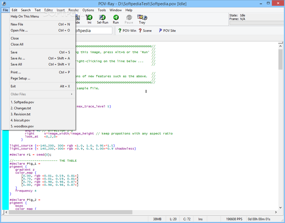Viewport: 285px width, 223px height.
Task: Click the 'frequency 4' code line
Action: (26, 191)
